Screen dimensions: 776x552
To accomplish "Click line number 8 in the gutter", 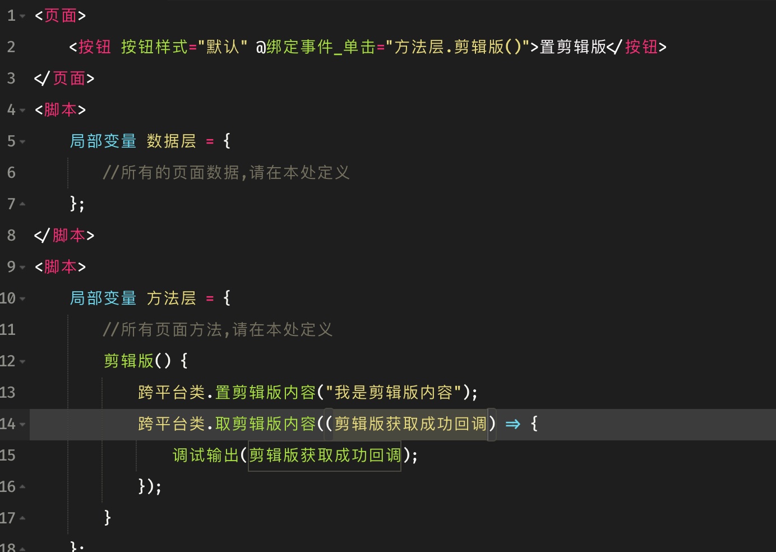I will click(x=11, y=236).
